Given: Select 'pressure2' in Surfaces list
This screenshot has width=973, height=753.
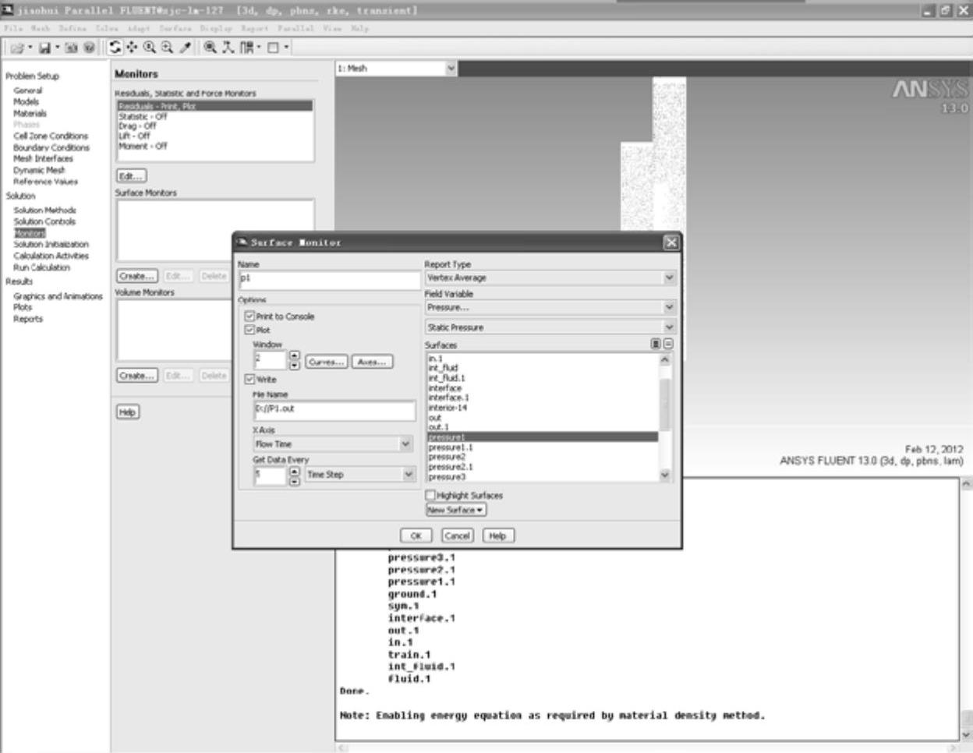Looking at the screenshot, I should click(x=447, y=457).
